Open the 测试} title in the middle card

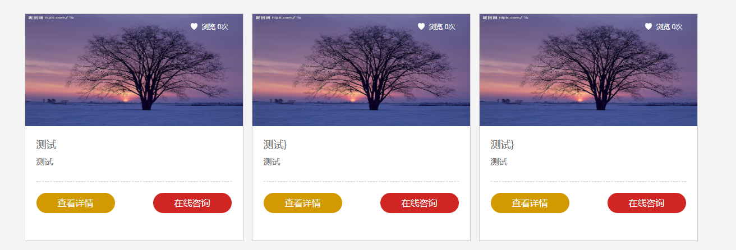(x=275, y=145)
